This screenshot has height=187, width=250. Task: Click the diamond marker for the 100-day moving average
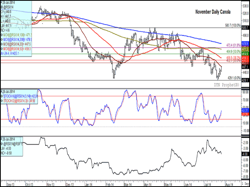pyautogui.click(x=2, y=35)
